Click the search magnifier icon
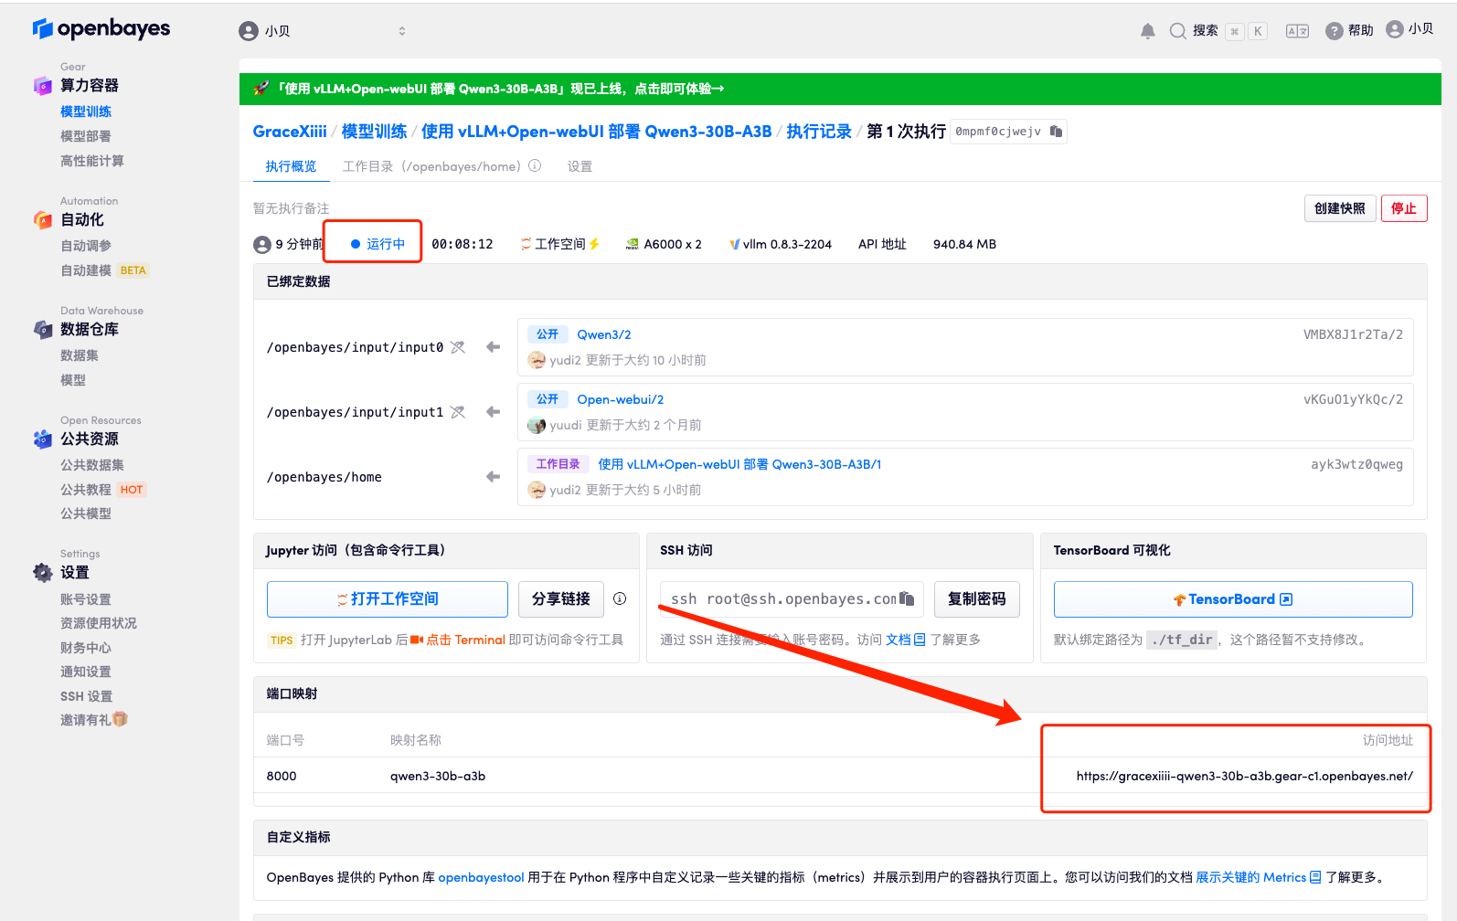This screenshot has width=1457, height=921. point(1178,31)
